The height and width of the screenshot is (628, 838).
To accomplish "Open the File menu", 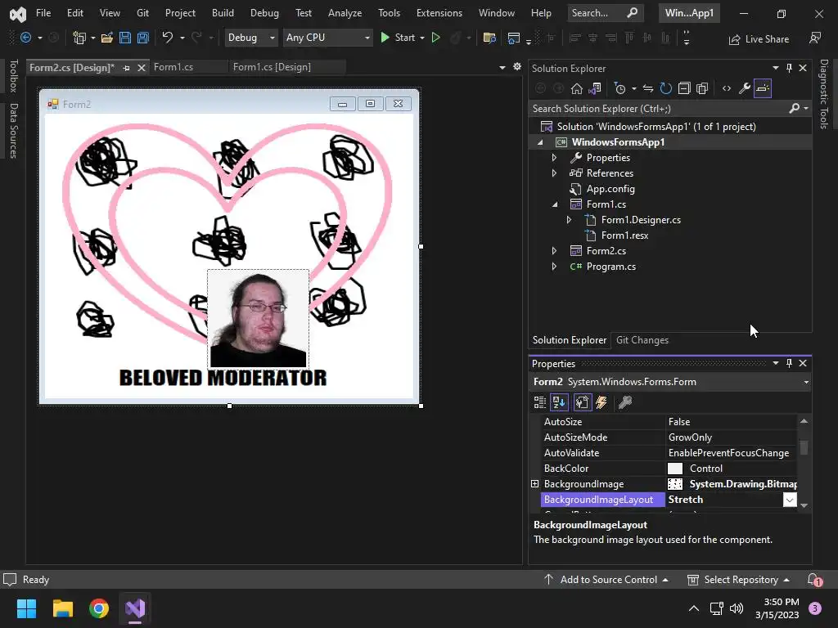I will coord(43,13).
